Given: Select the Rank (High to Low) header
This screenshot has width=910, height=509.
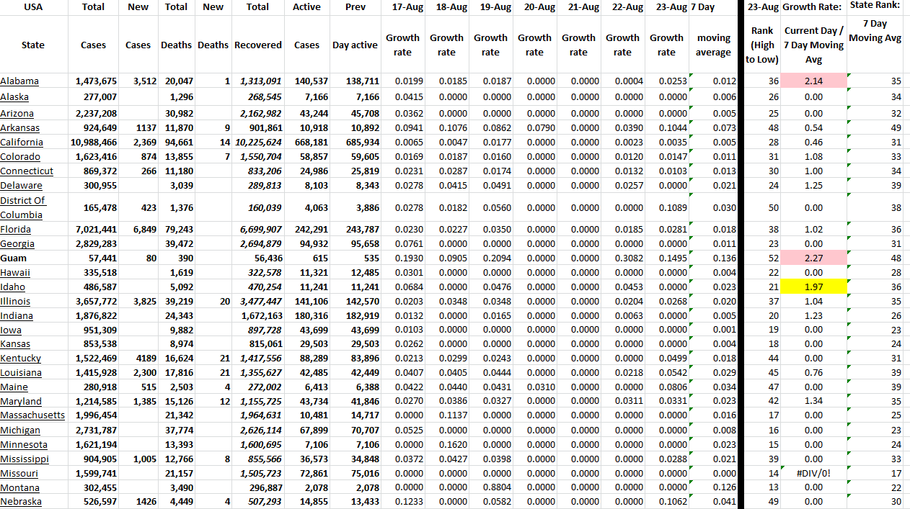Looking at the screenshot, I should [762, 45].
